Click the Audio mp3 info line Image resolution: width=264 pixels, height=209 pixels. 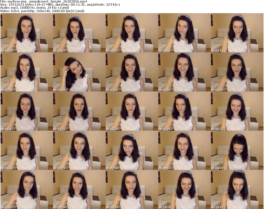click(35, 7)
